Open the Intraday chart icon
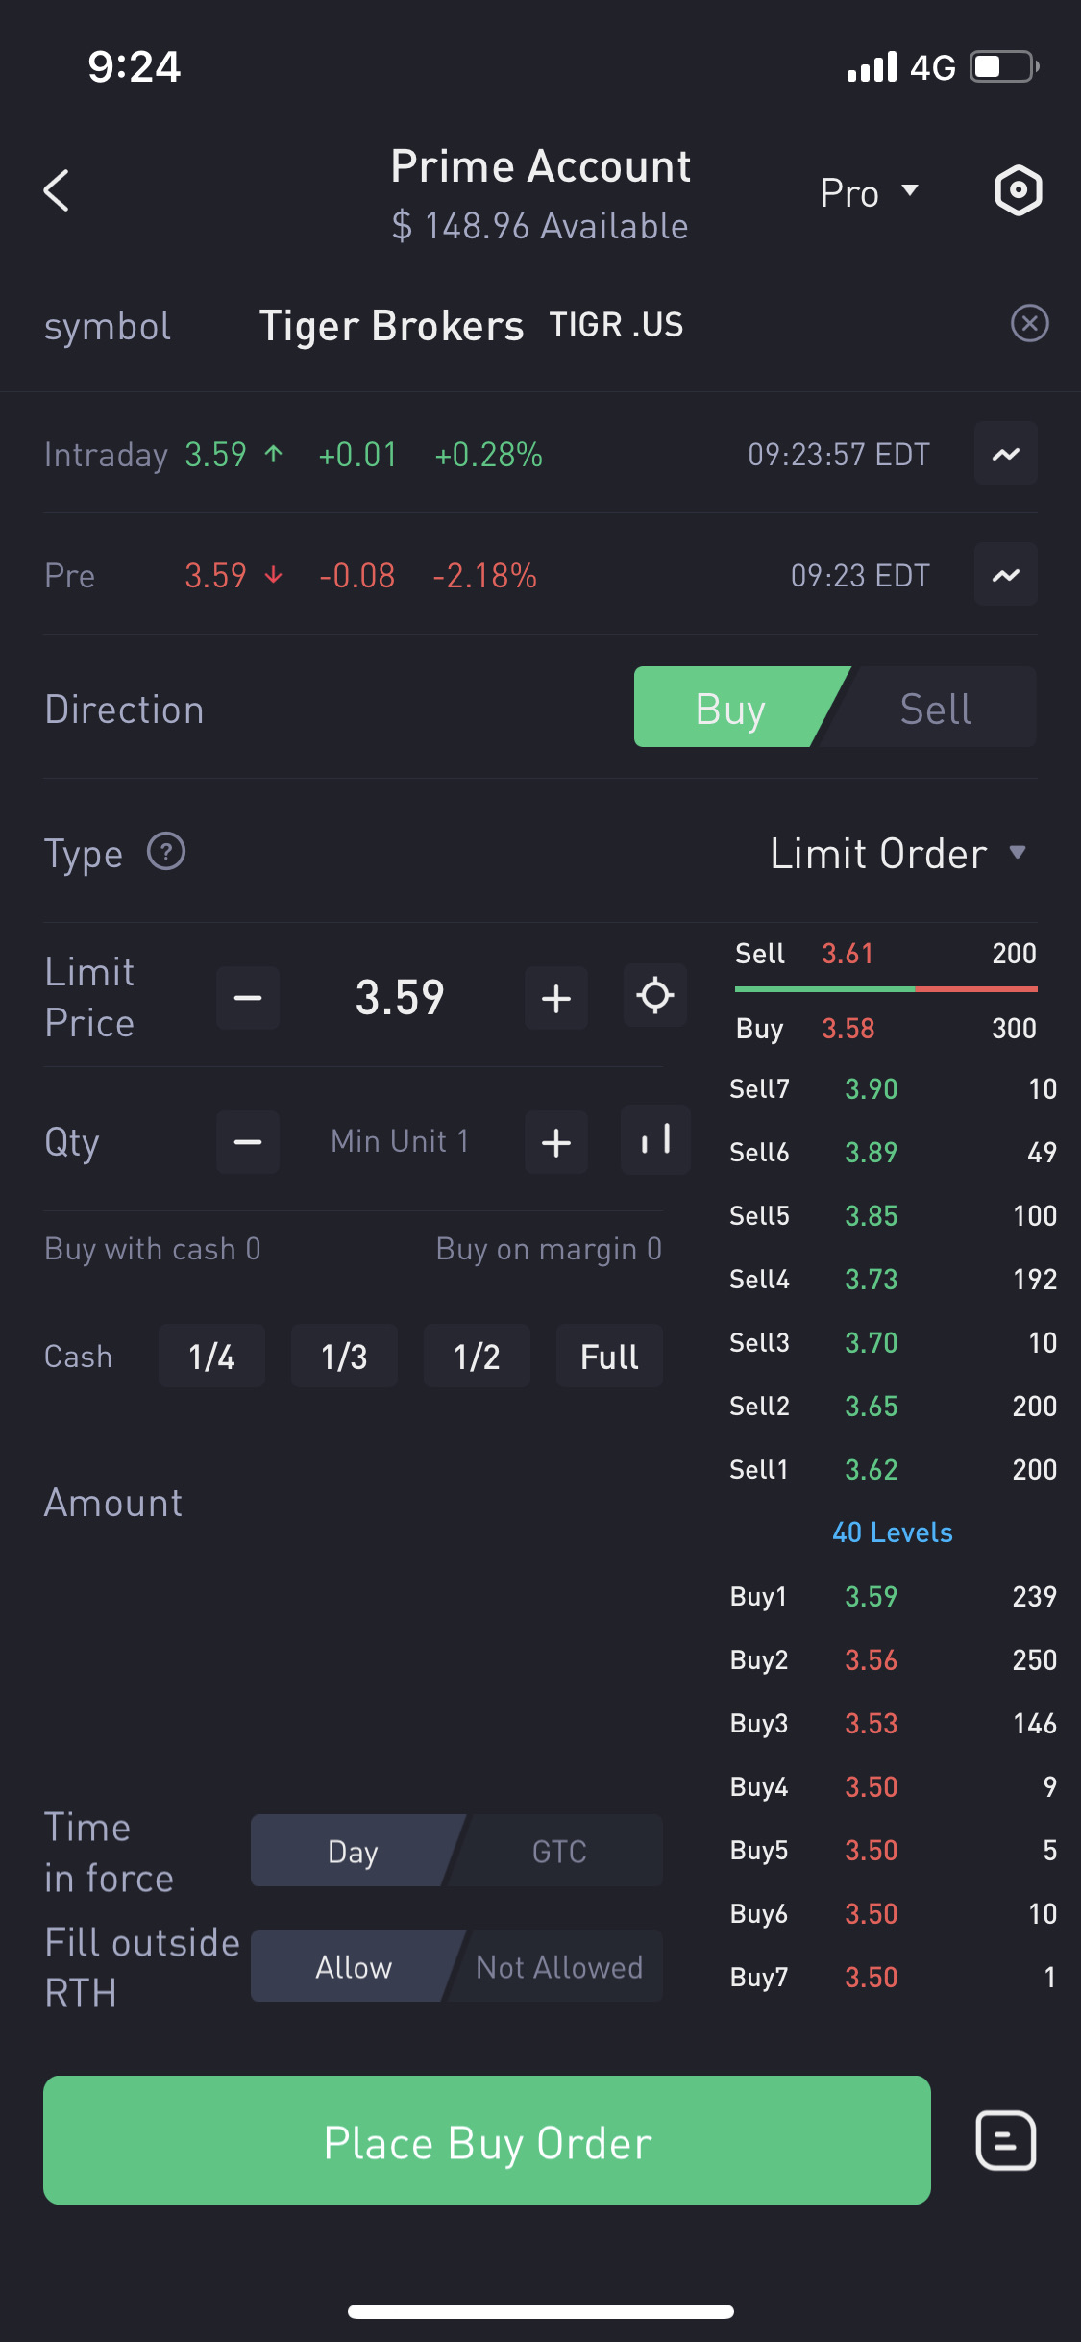Viewport: 1081px width, 2342px height. click(x=1005, y=454)
